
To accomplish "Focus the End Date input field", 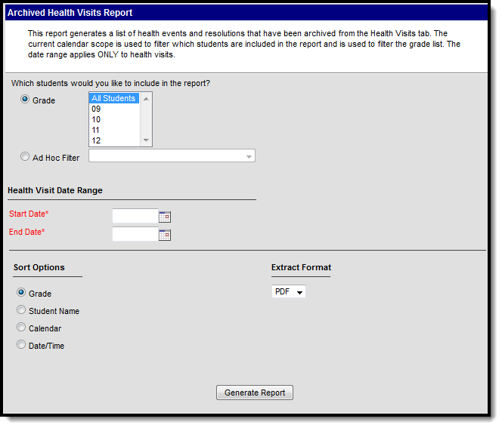I will click(x=135, y=234).
